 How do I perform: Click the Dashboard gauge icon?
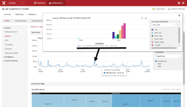pos(35,3)
